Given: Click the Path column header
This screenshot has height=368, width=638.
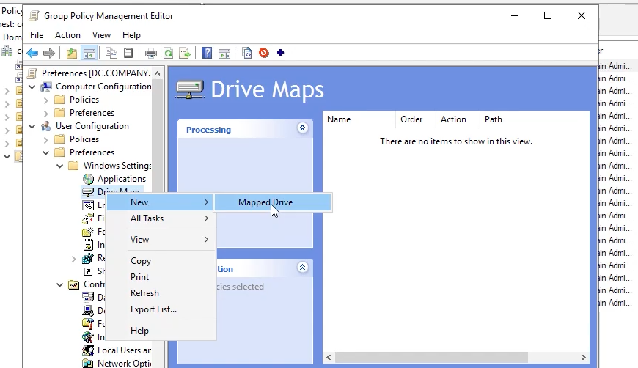Looking at the screenshot, I should (493, 119).
